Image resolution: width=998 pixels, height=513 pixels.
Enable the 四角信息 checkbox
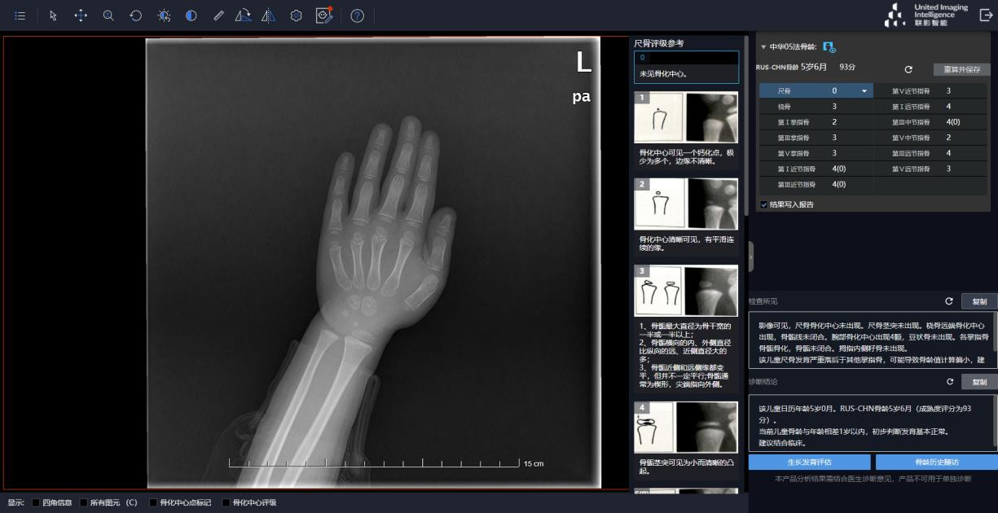click(36, 502)
